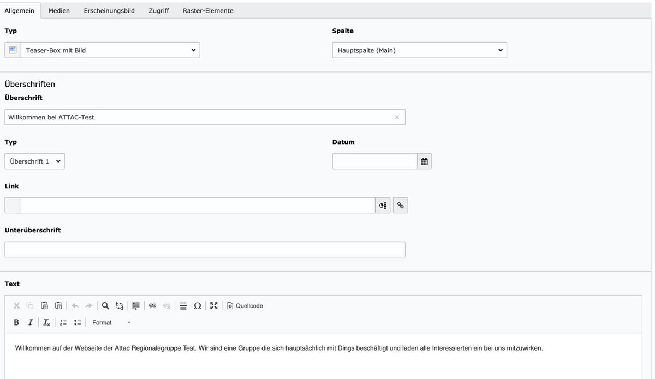Insert a numbered list

(63, 322)
